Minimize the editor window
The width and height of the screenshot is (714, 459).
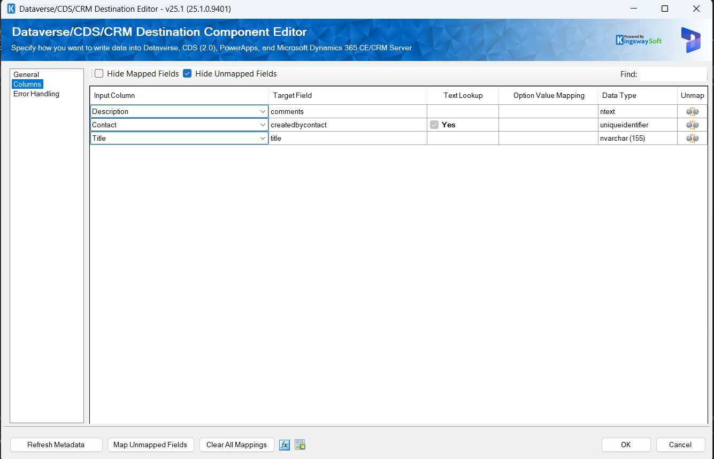(633, 9)
